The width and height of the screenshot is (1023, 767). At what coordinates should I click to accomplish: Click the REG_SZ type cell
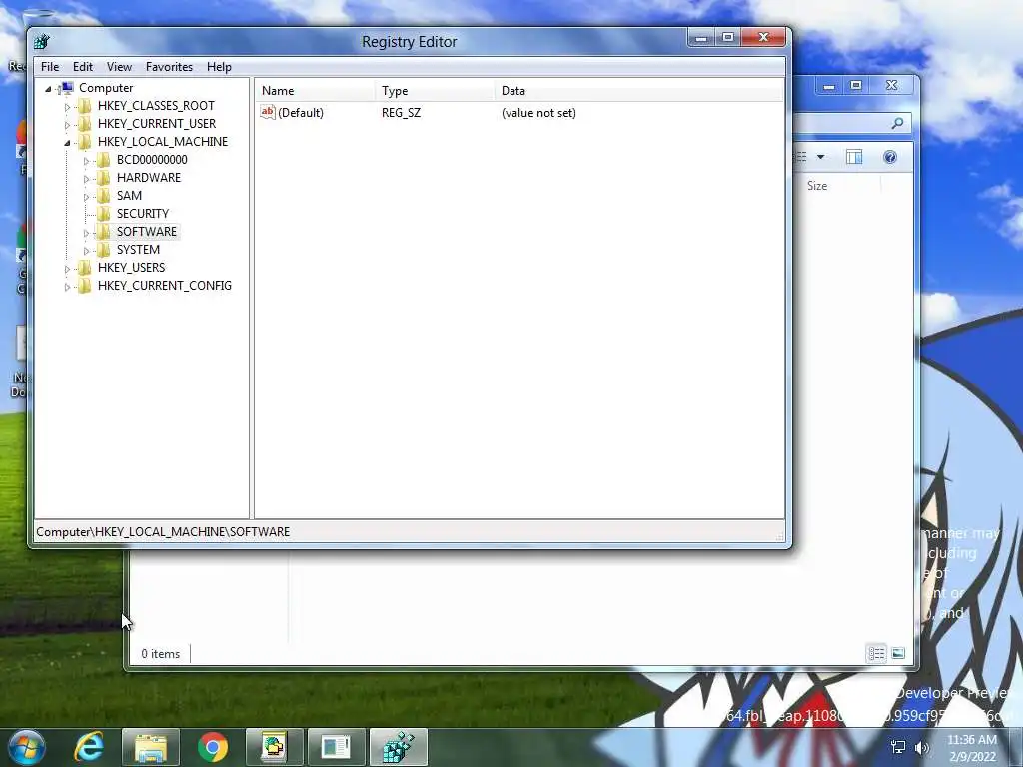401,112
